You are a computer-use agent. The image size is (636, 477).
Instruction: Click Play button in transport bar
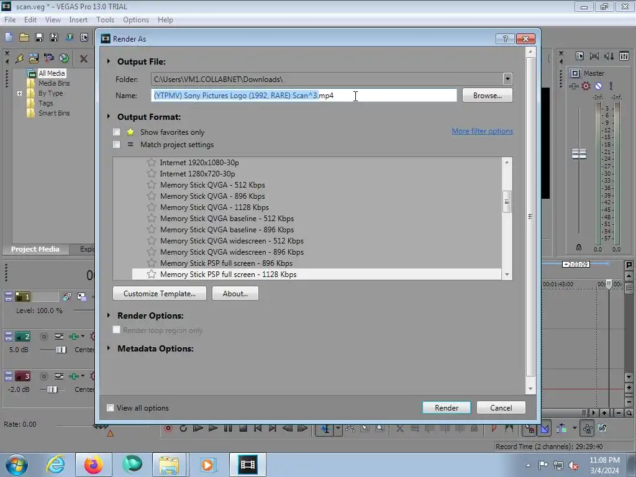click(212, 429)
